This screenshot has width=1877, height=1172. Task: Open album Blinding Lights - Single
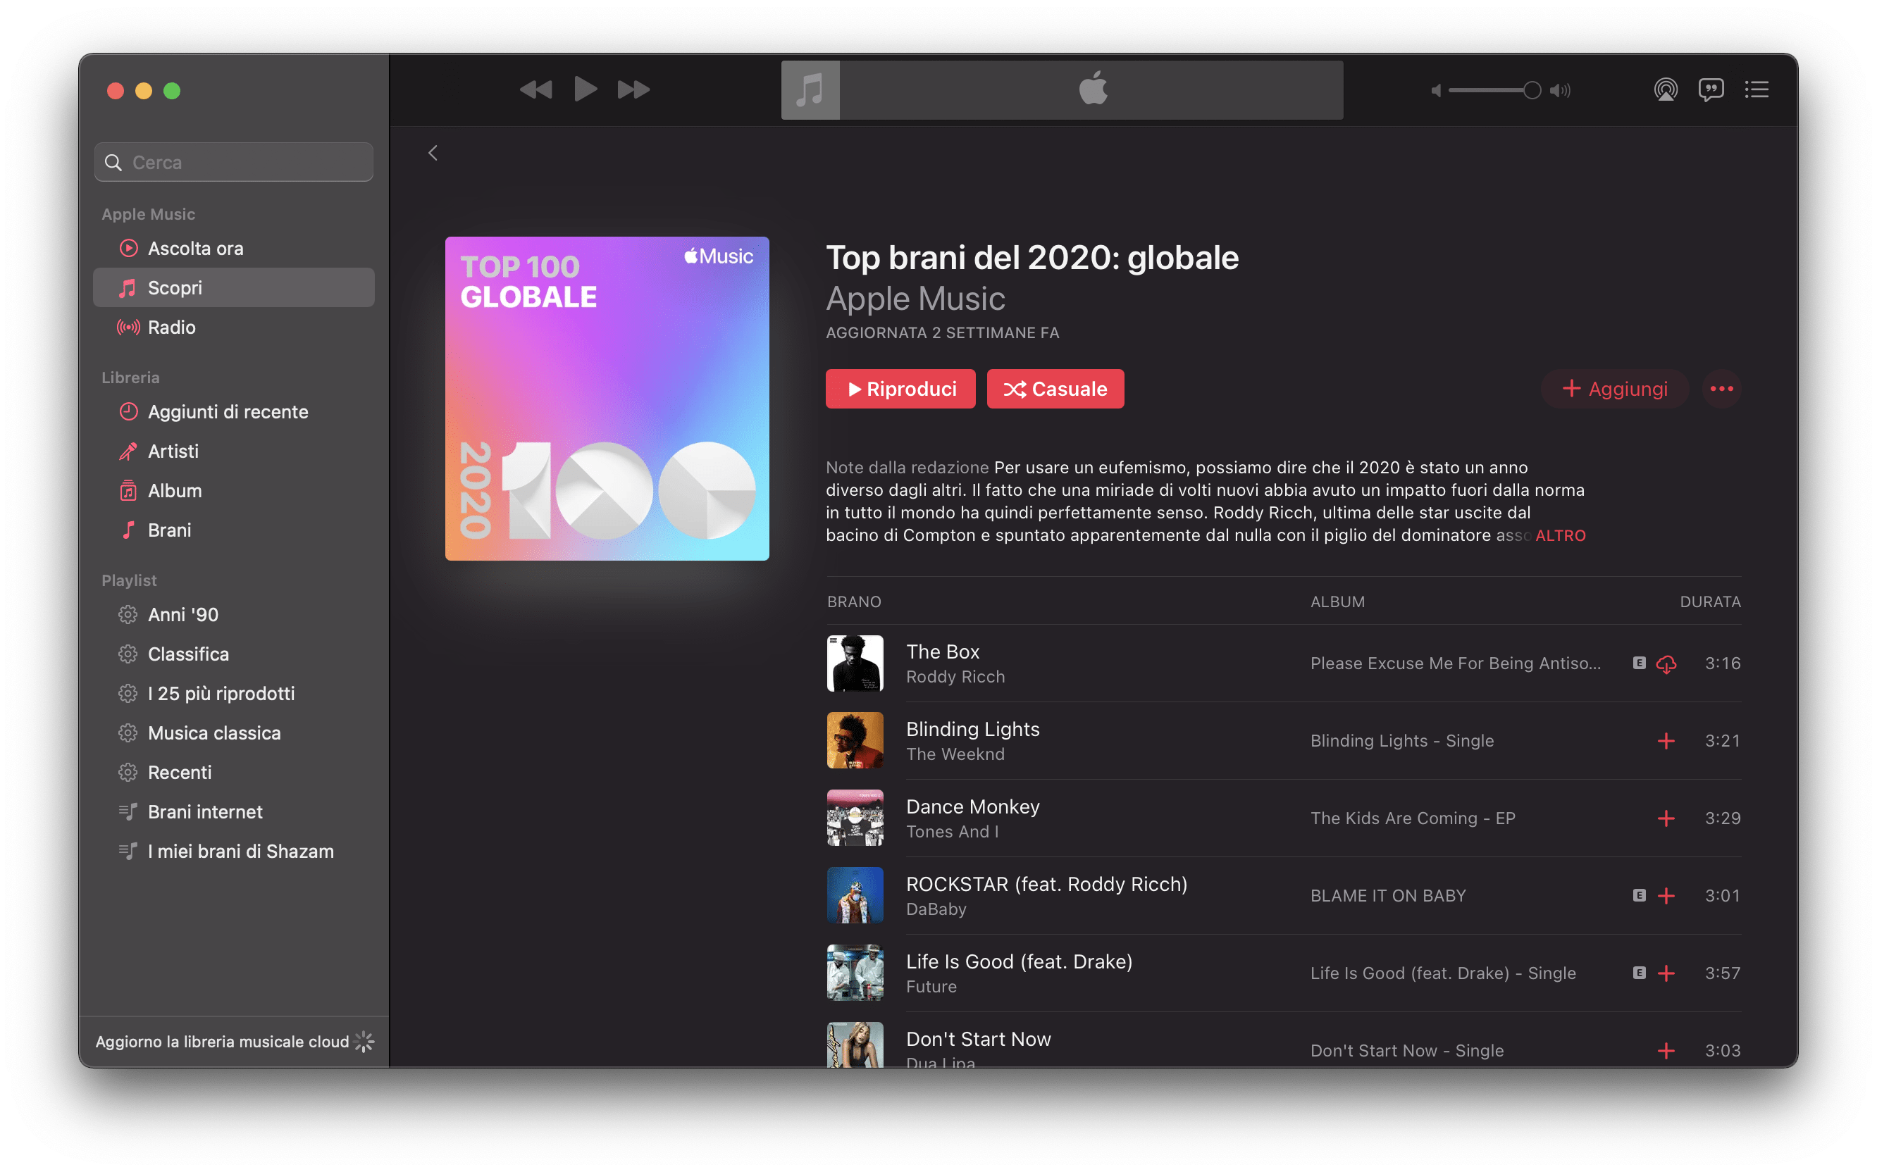(1401, 741)
